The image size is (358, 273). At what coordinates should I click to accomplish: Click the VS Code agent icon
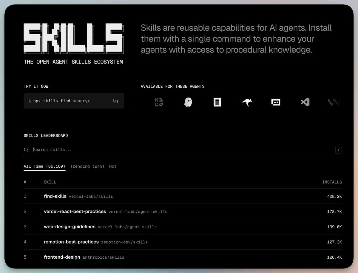pos(305,102)
